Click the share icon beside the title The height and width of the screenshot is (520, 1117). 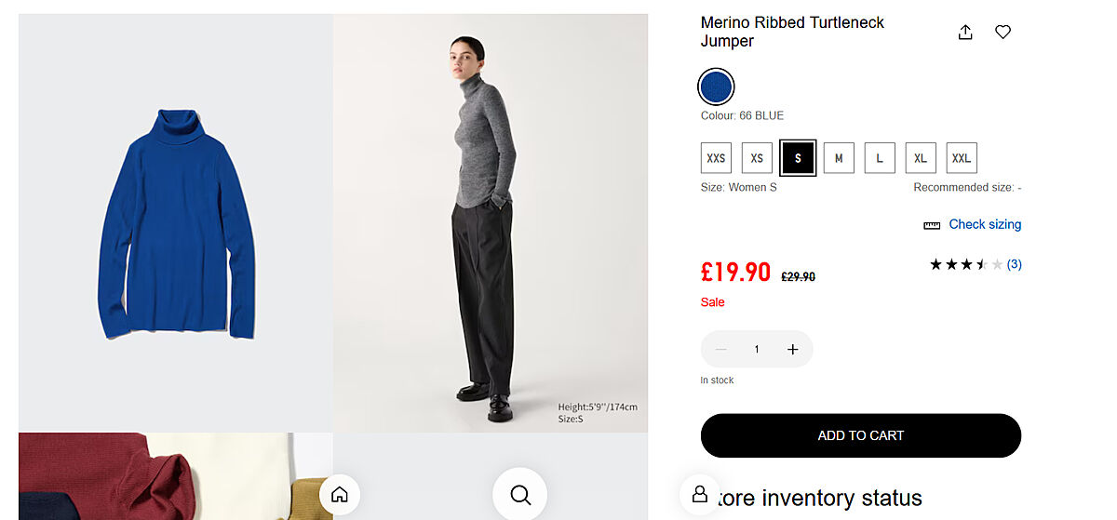[965, 33]
